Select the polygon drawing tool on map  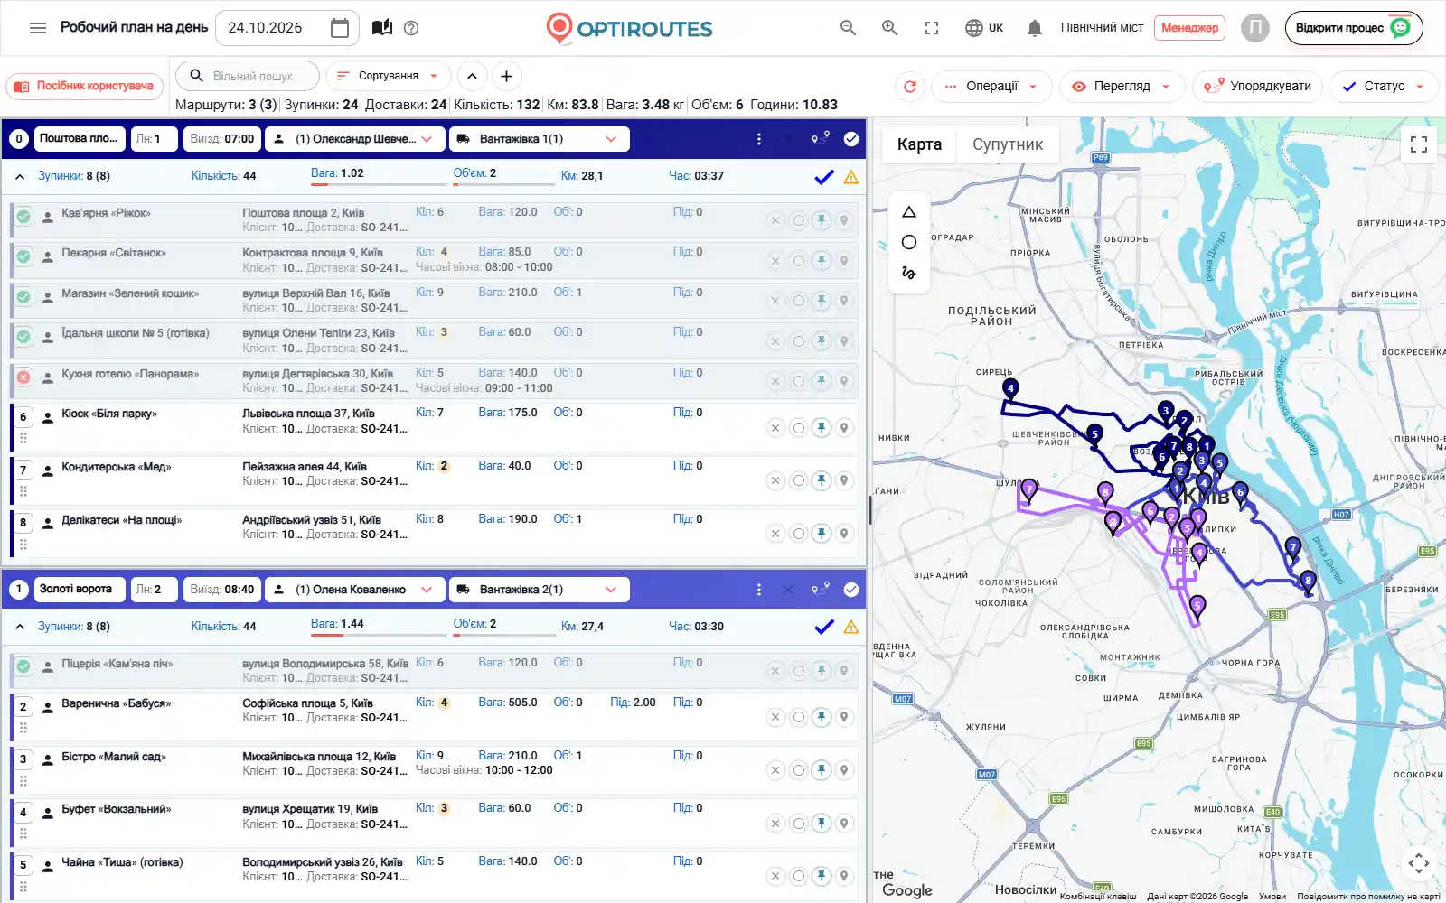[909, 212]
